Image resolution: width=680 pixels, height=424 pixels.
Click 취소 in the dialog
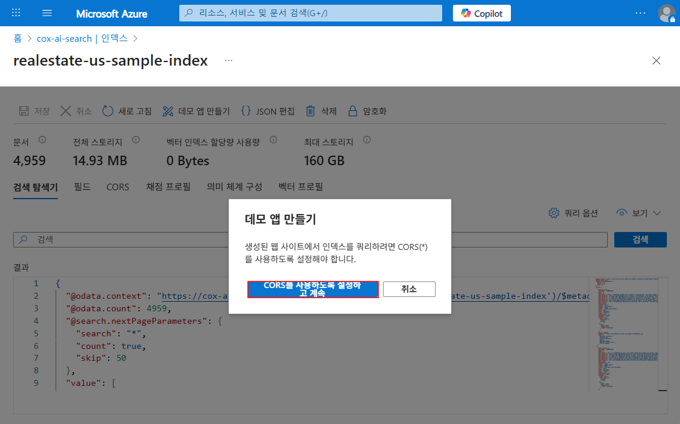[409, 289]
